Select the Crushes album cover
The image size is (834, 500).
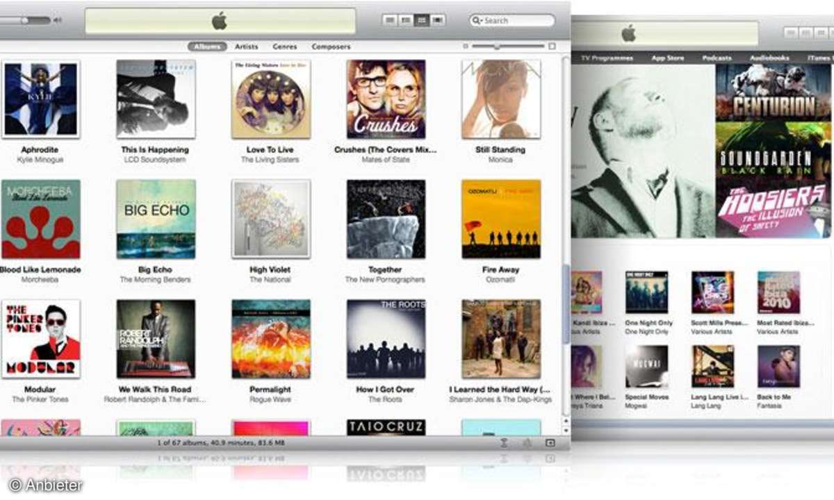(386, 99)
